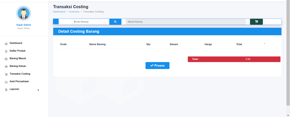290x117 pixels.
Task: Go to Daftar Produk in sidebar
Action: click(18, 51)
